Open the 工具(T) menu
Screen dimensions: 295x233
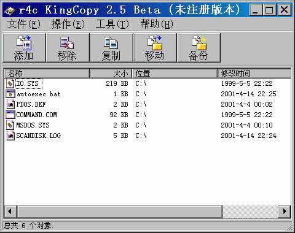[x=112, y=24]
